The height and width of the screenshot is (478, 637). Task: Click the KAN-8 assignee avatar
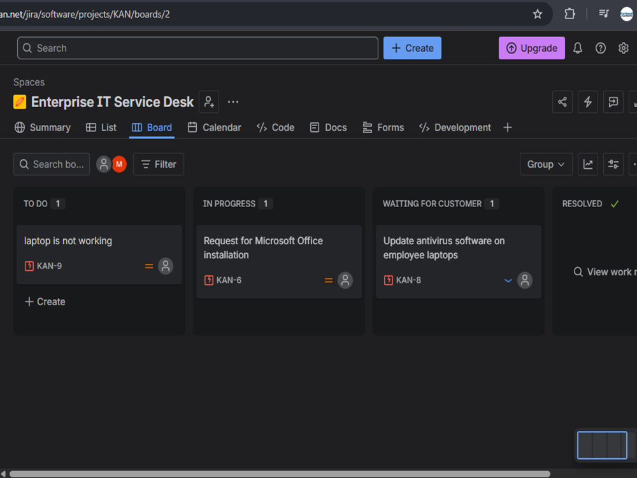524,280
